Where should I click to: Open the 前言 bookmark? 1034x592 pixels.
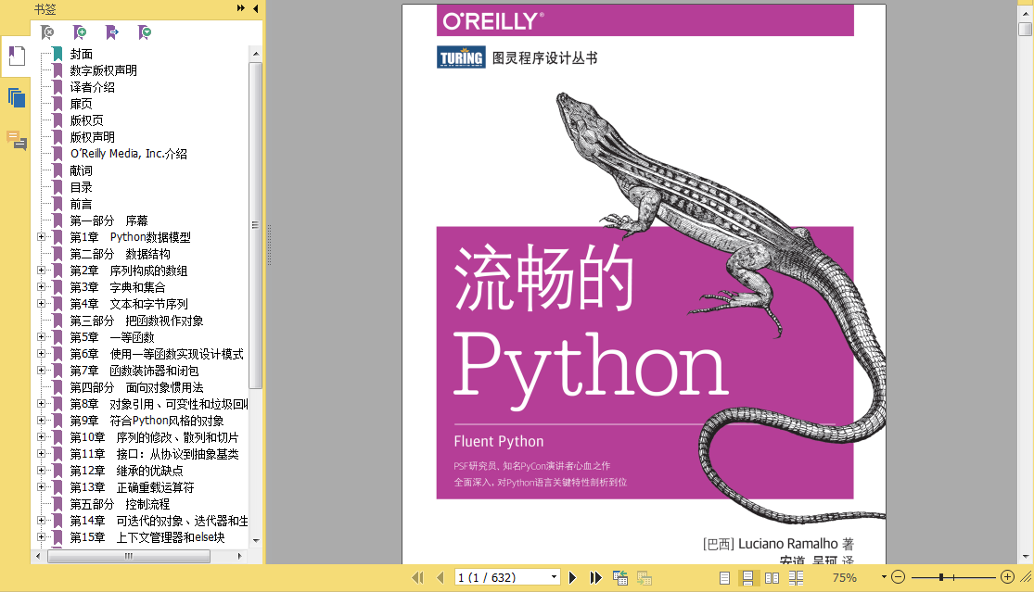(x=81, y=204)
